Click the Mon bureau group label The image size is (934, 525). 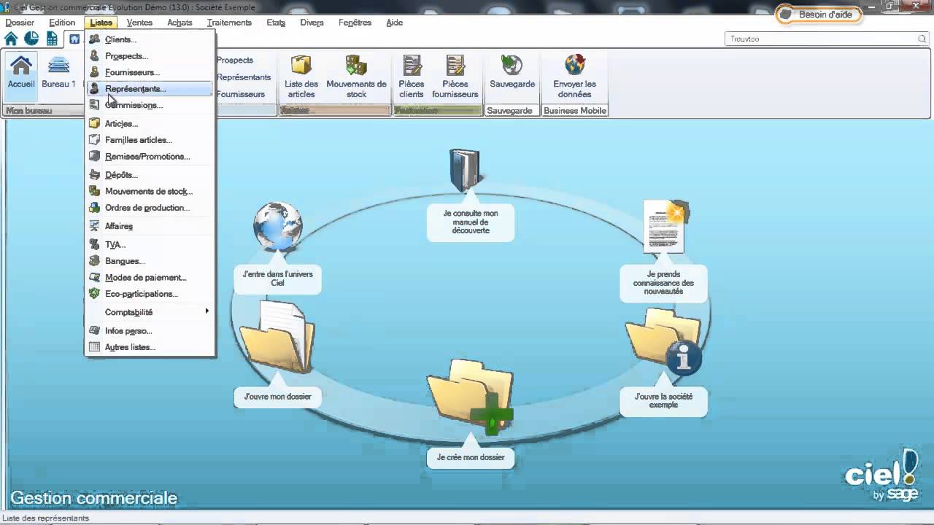tap(28, 111)
